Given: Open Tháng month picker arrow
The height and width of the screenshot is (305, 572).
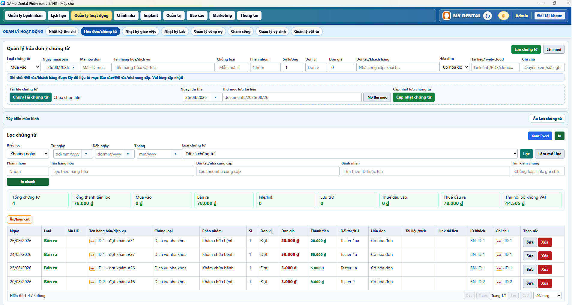Looking at the screenshot, I should tap(175, 154).
